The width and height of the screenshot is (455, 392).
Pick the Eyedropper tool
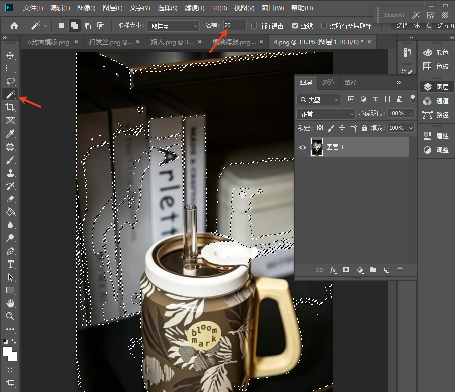10,134
